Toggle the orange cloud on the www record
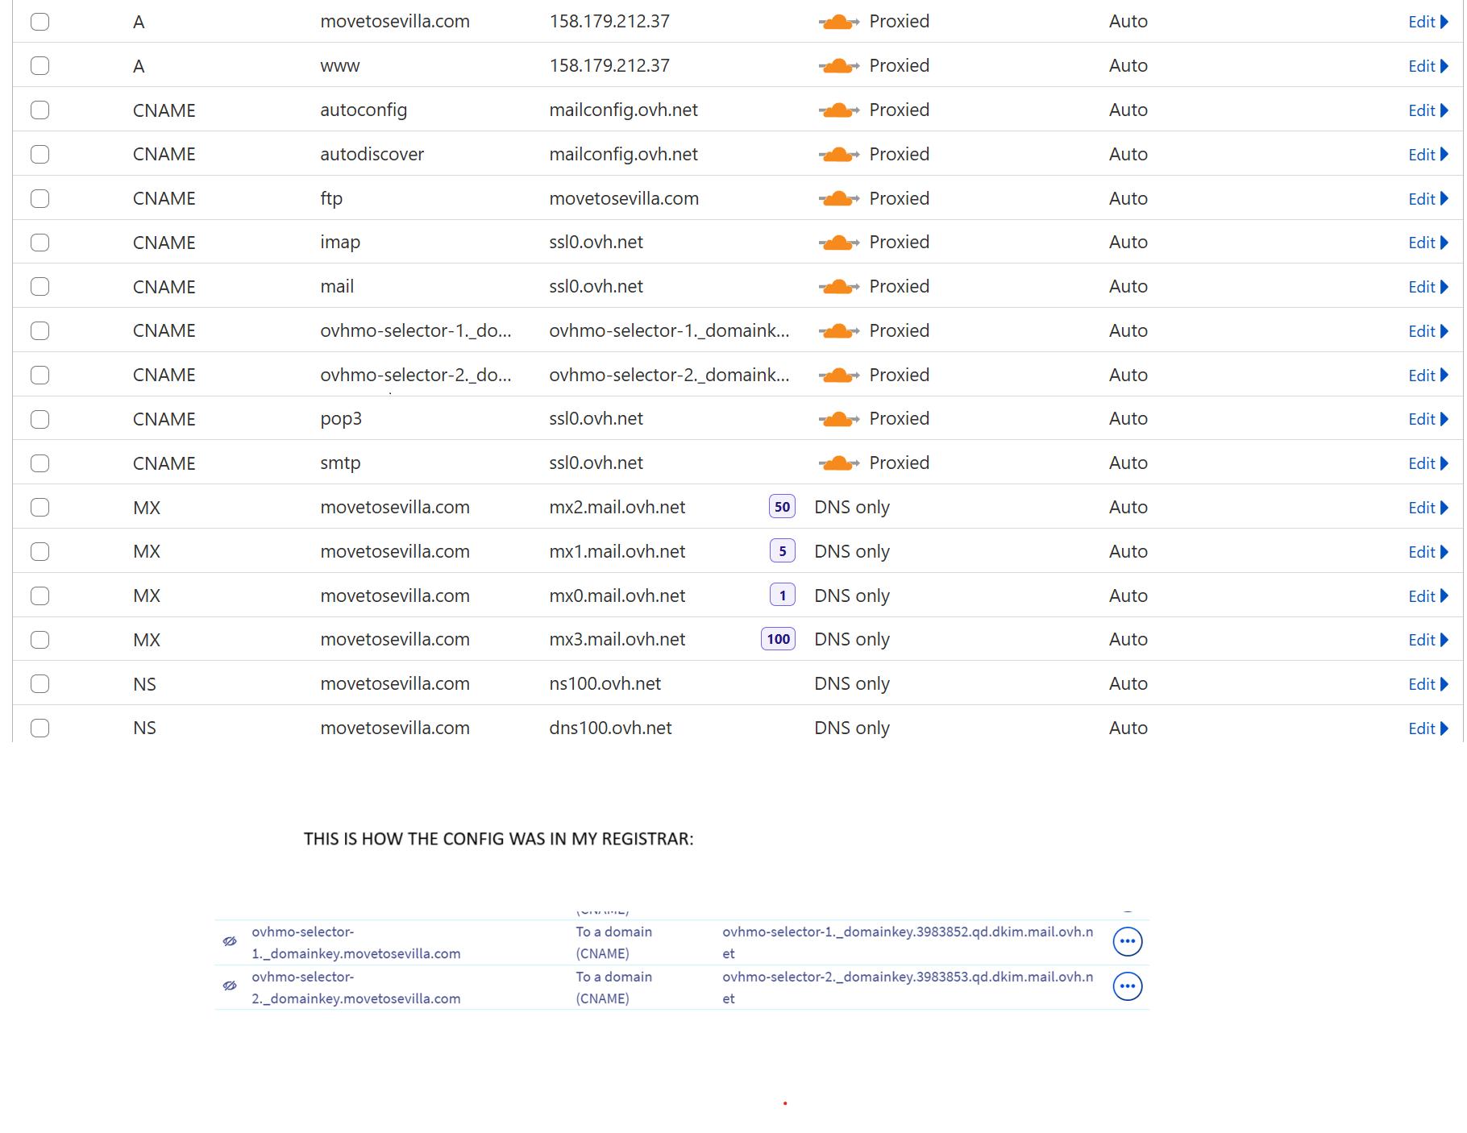 [x=838, y=66]
